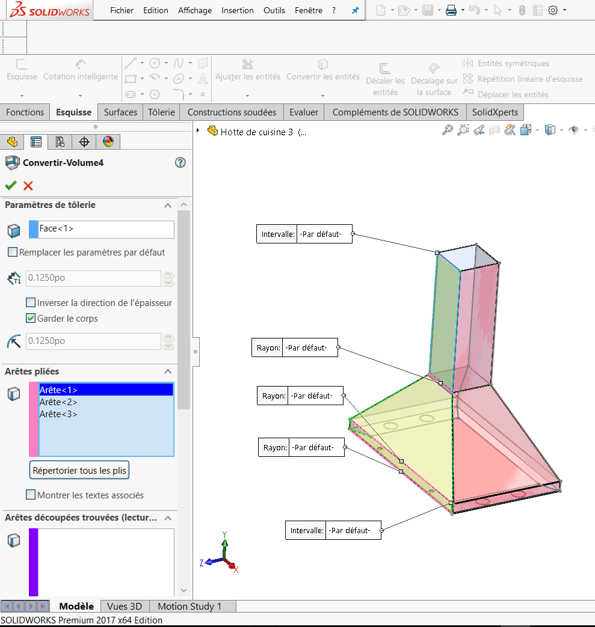Uncheck Garder le corps checkbox
This screenshot has width=595, height=627.
(x=31, y=319)
